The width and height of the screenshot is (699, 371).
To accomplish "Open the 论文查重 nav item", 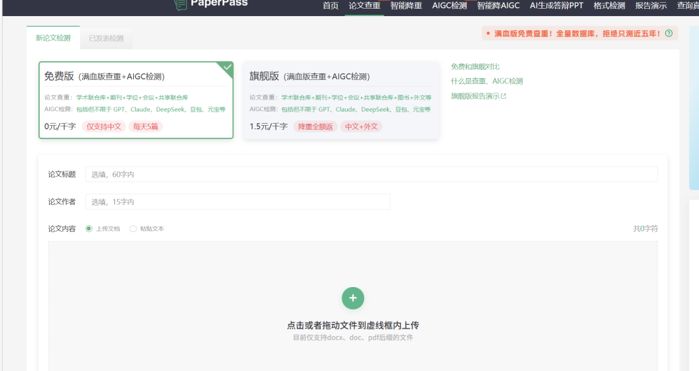I will (364, 6).
